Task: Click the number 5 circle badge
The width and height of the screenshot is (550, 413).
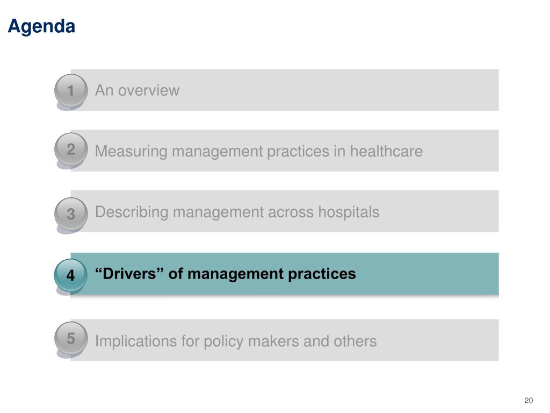Action: click(x=70, y=338)
